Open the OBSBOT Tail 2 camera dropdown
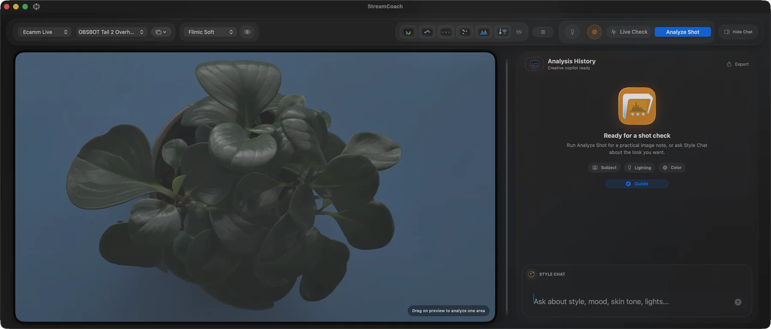 pos(111,32)
